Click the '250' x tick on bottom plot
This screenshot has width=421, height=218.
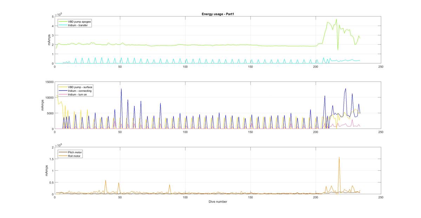point(381,198)
